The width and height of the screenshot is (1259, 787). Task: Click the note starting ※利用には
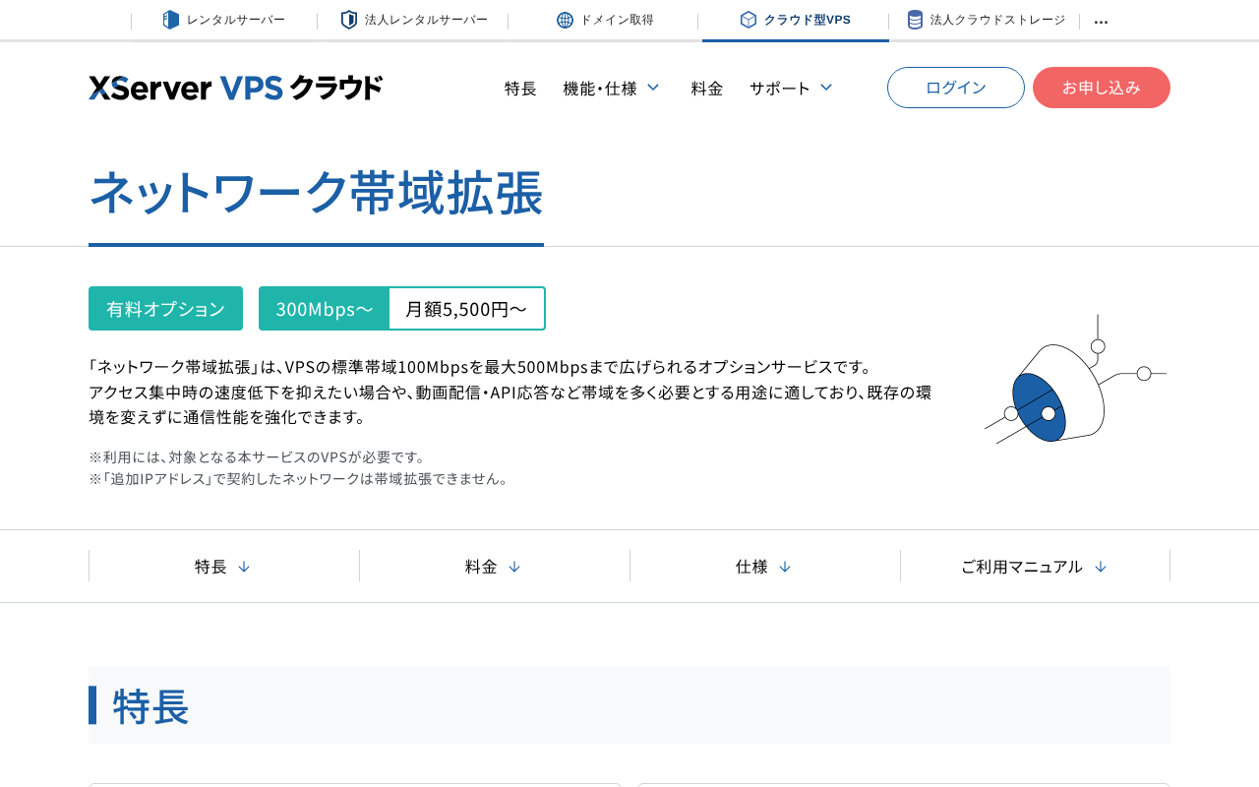pyautogui.click(x=260, y=457)
